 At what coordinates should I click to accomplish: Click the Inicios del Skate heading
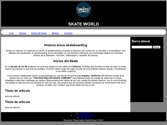click(66, 61)
